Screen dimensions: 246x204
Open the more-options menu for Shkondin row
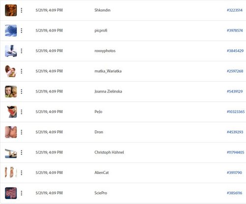tap(22, 10)
